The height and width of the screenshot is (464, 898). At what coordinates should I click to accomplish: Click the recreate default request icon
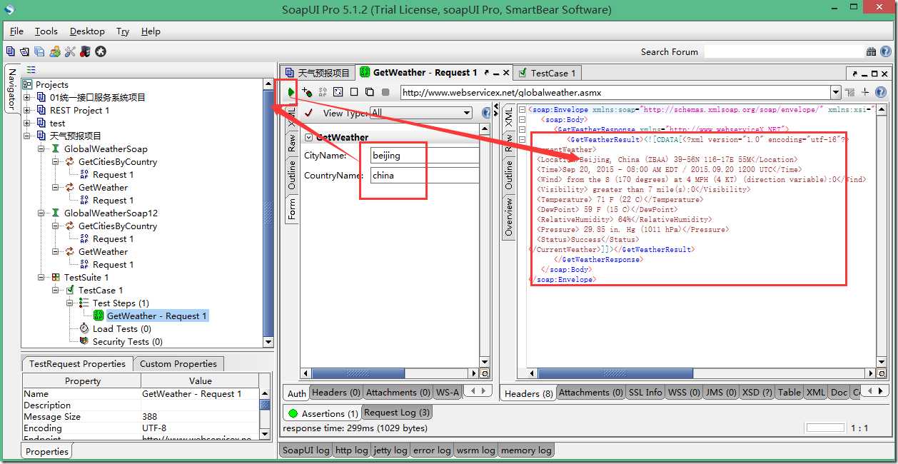(323, 92)
